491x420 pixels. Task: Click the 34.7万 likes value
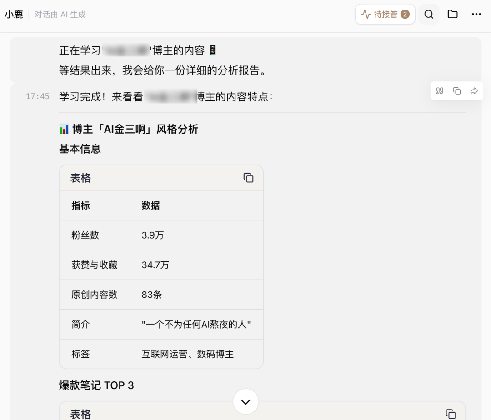click(155, 265)
